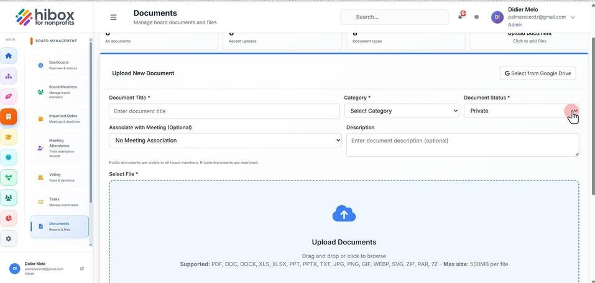Click the Upload Documents drop zone title
595x283 pixels.
[344, 242]
